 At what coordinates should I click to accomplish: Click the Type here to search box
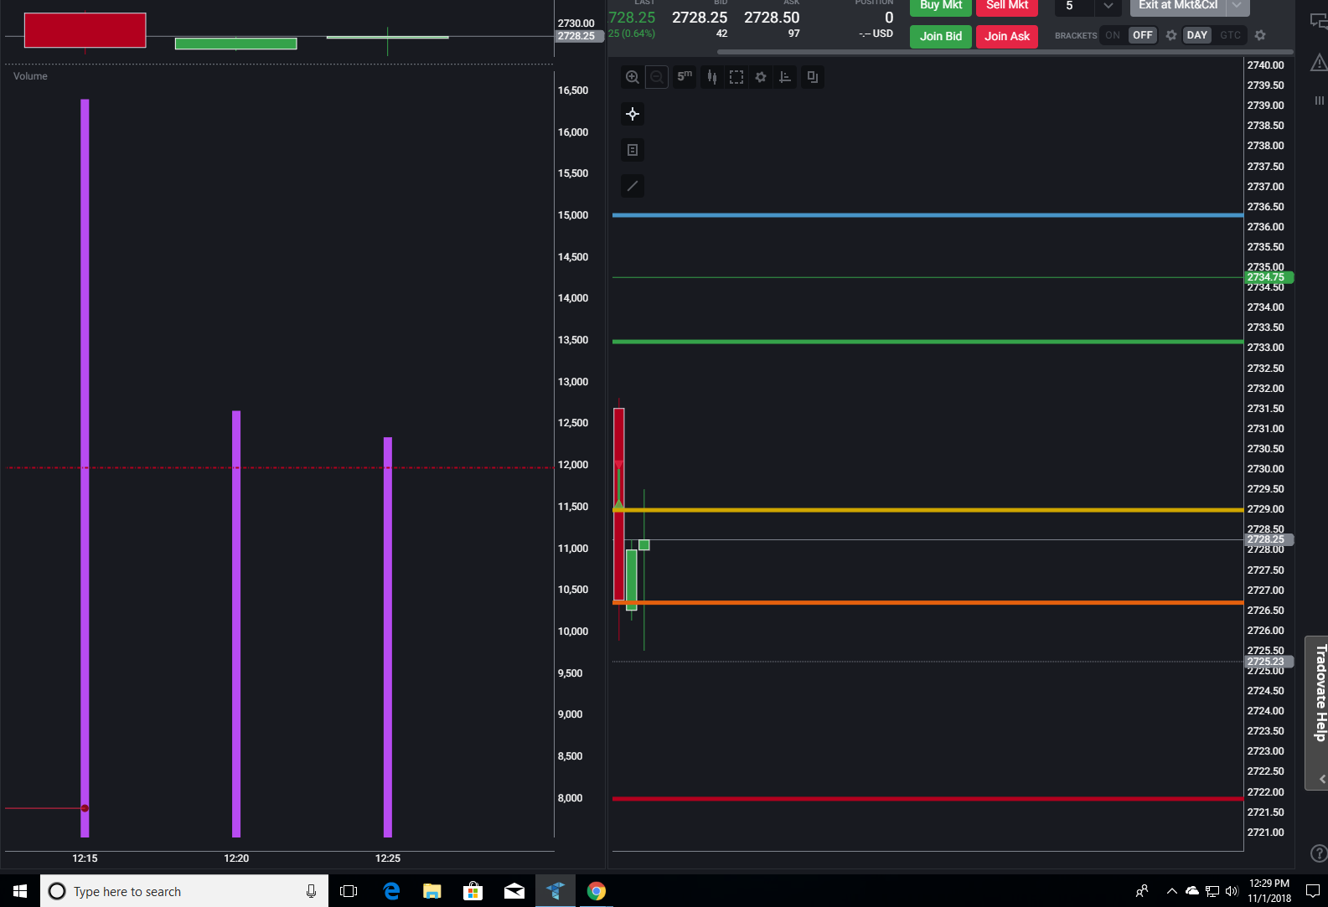184,891
